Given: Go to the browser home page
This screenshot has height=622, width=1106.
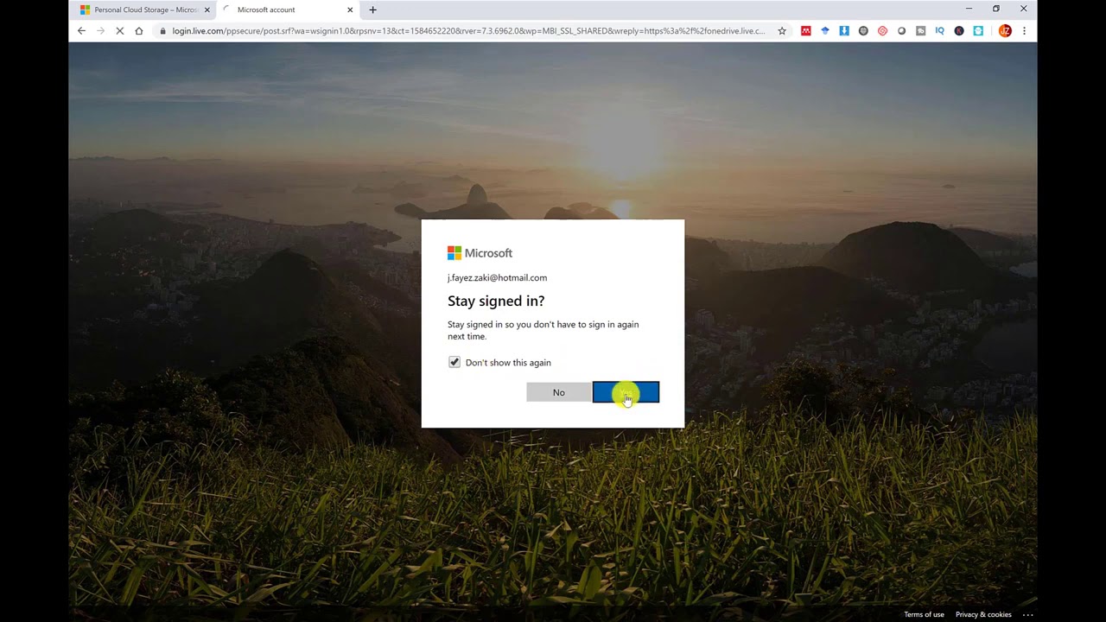Looking at the screenshot, I should [138, 31].
